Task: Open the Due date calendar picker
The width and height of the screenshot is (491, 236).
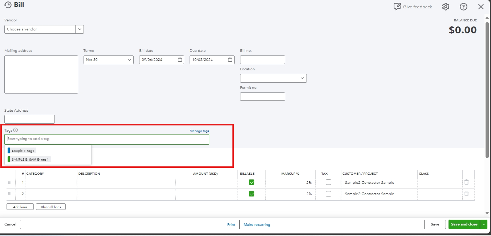Action: 230,59
